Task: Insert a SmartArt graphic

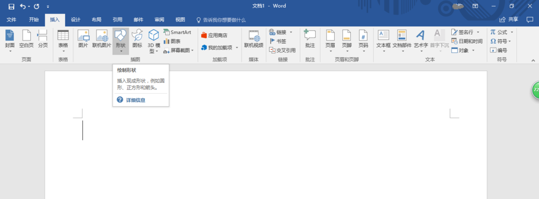Action: (x=177, y=32)
